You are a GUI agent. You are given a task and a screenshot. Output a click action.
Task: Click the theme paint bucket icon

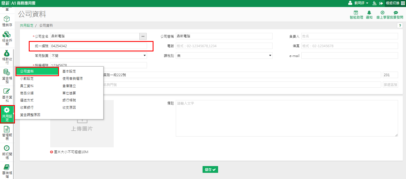[374, 3]
